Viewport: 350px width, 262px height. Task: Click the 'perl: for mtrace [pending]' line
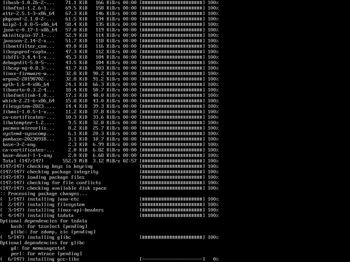click(46, 254)
